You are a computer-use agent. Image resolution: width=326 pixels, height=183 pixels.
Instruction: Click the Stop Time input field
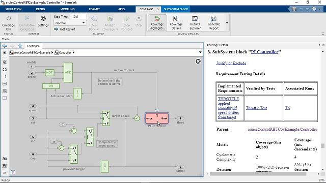pos(79,17)
